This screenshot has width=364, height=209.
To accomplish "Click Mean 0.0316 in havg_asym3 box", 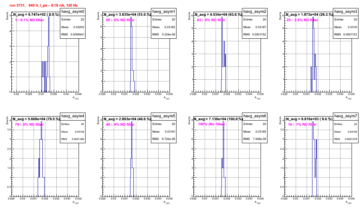I will pyautogui.click(x=346, y=27).
